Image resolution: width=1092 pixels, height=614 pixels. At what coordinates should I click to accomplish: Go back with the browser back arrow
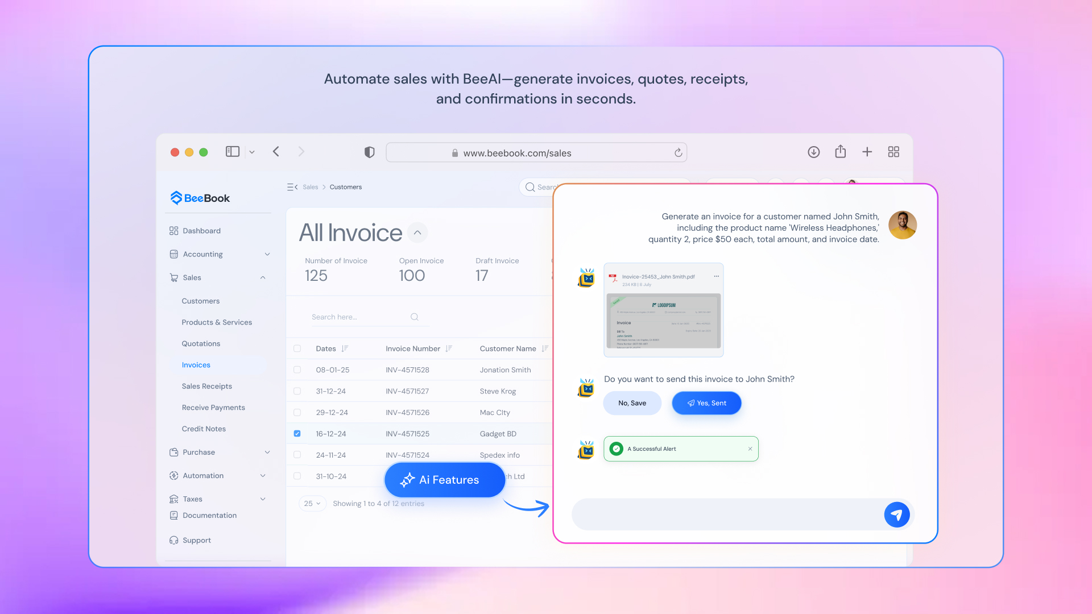click(276, 152)
